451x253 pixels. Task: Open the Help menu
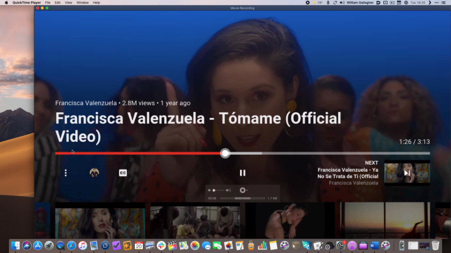pos(96,2)
